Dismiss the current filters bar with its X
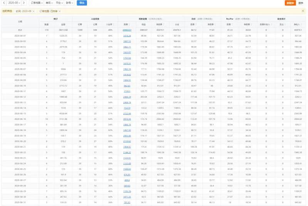 (x=303, y=11)
